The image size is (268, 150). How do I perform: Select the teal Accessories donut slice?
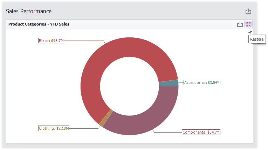pyautogui.click(x=168, y=83)
